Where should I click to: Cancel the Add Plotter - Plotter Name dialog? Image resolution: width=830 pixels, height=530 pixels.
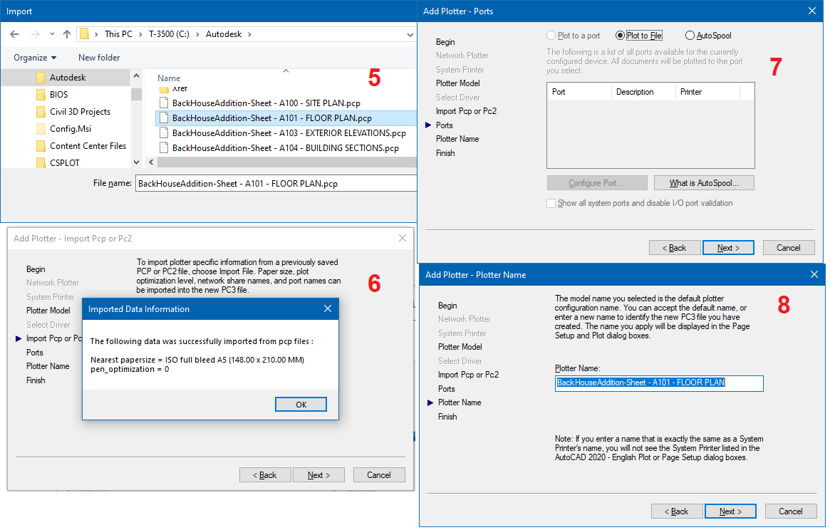[790, 511]
